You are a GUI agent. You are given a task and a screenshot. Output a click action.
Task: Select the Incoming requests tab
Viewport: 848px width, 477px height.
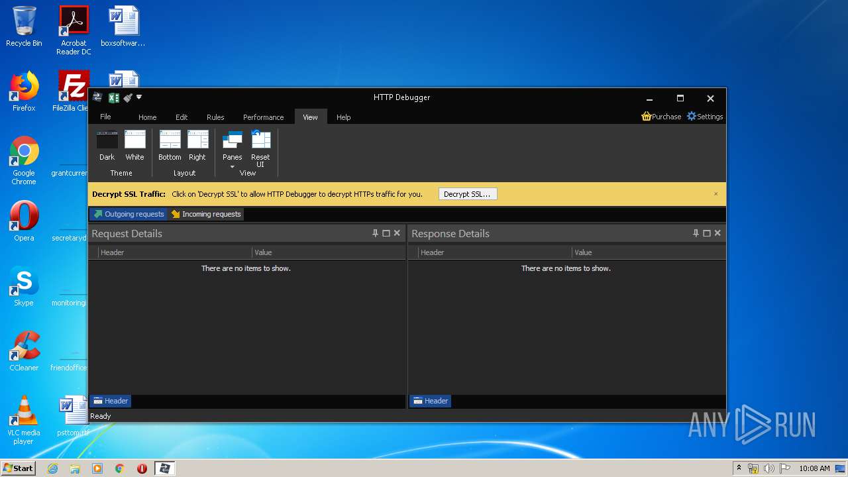206,214
